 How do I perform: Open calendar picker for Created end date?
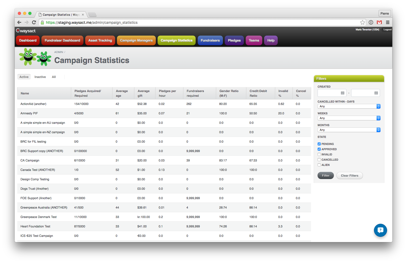[376, 93]
